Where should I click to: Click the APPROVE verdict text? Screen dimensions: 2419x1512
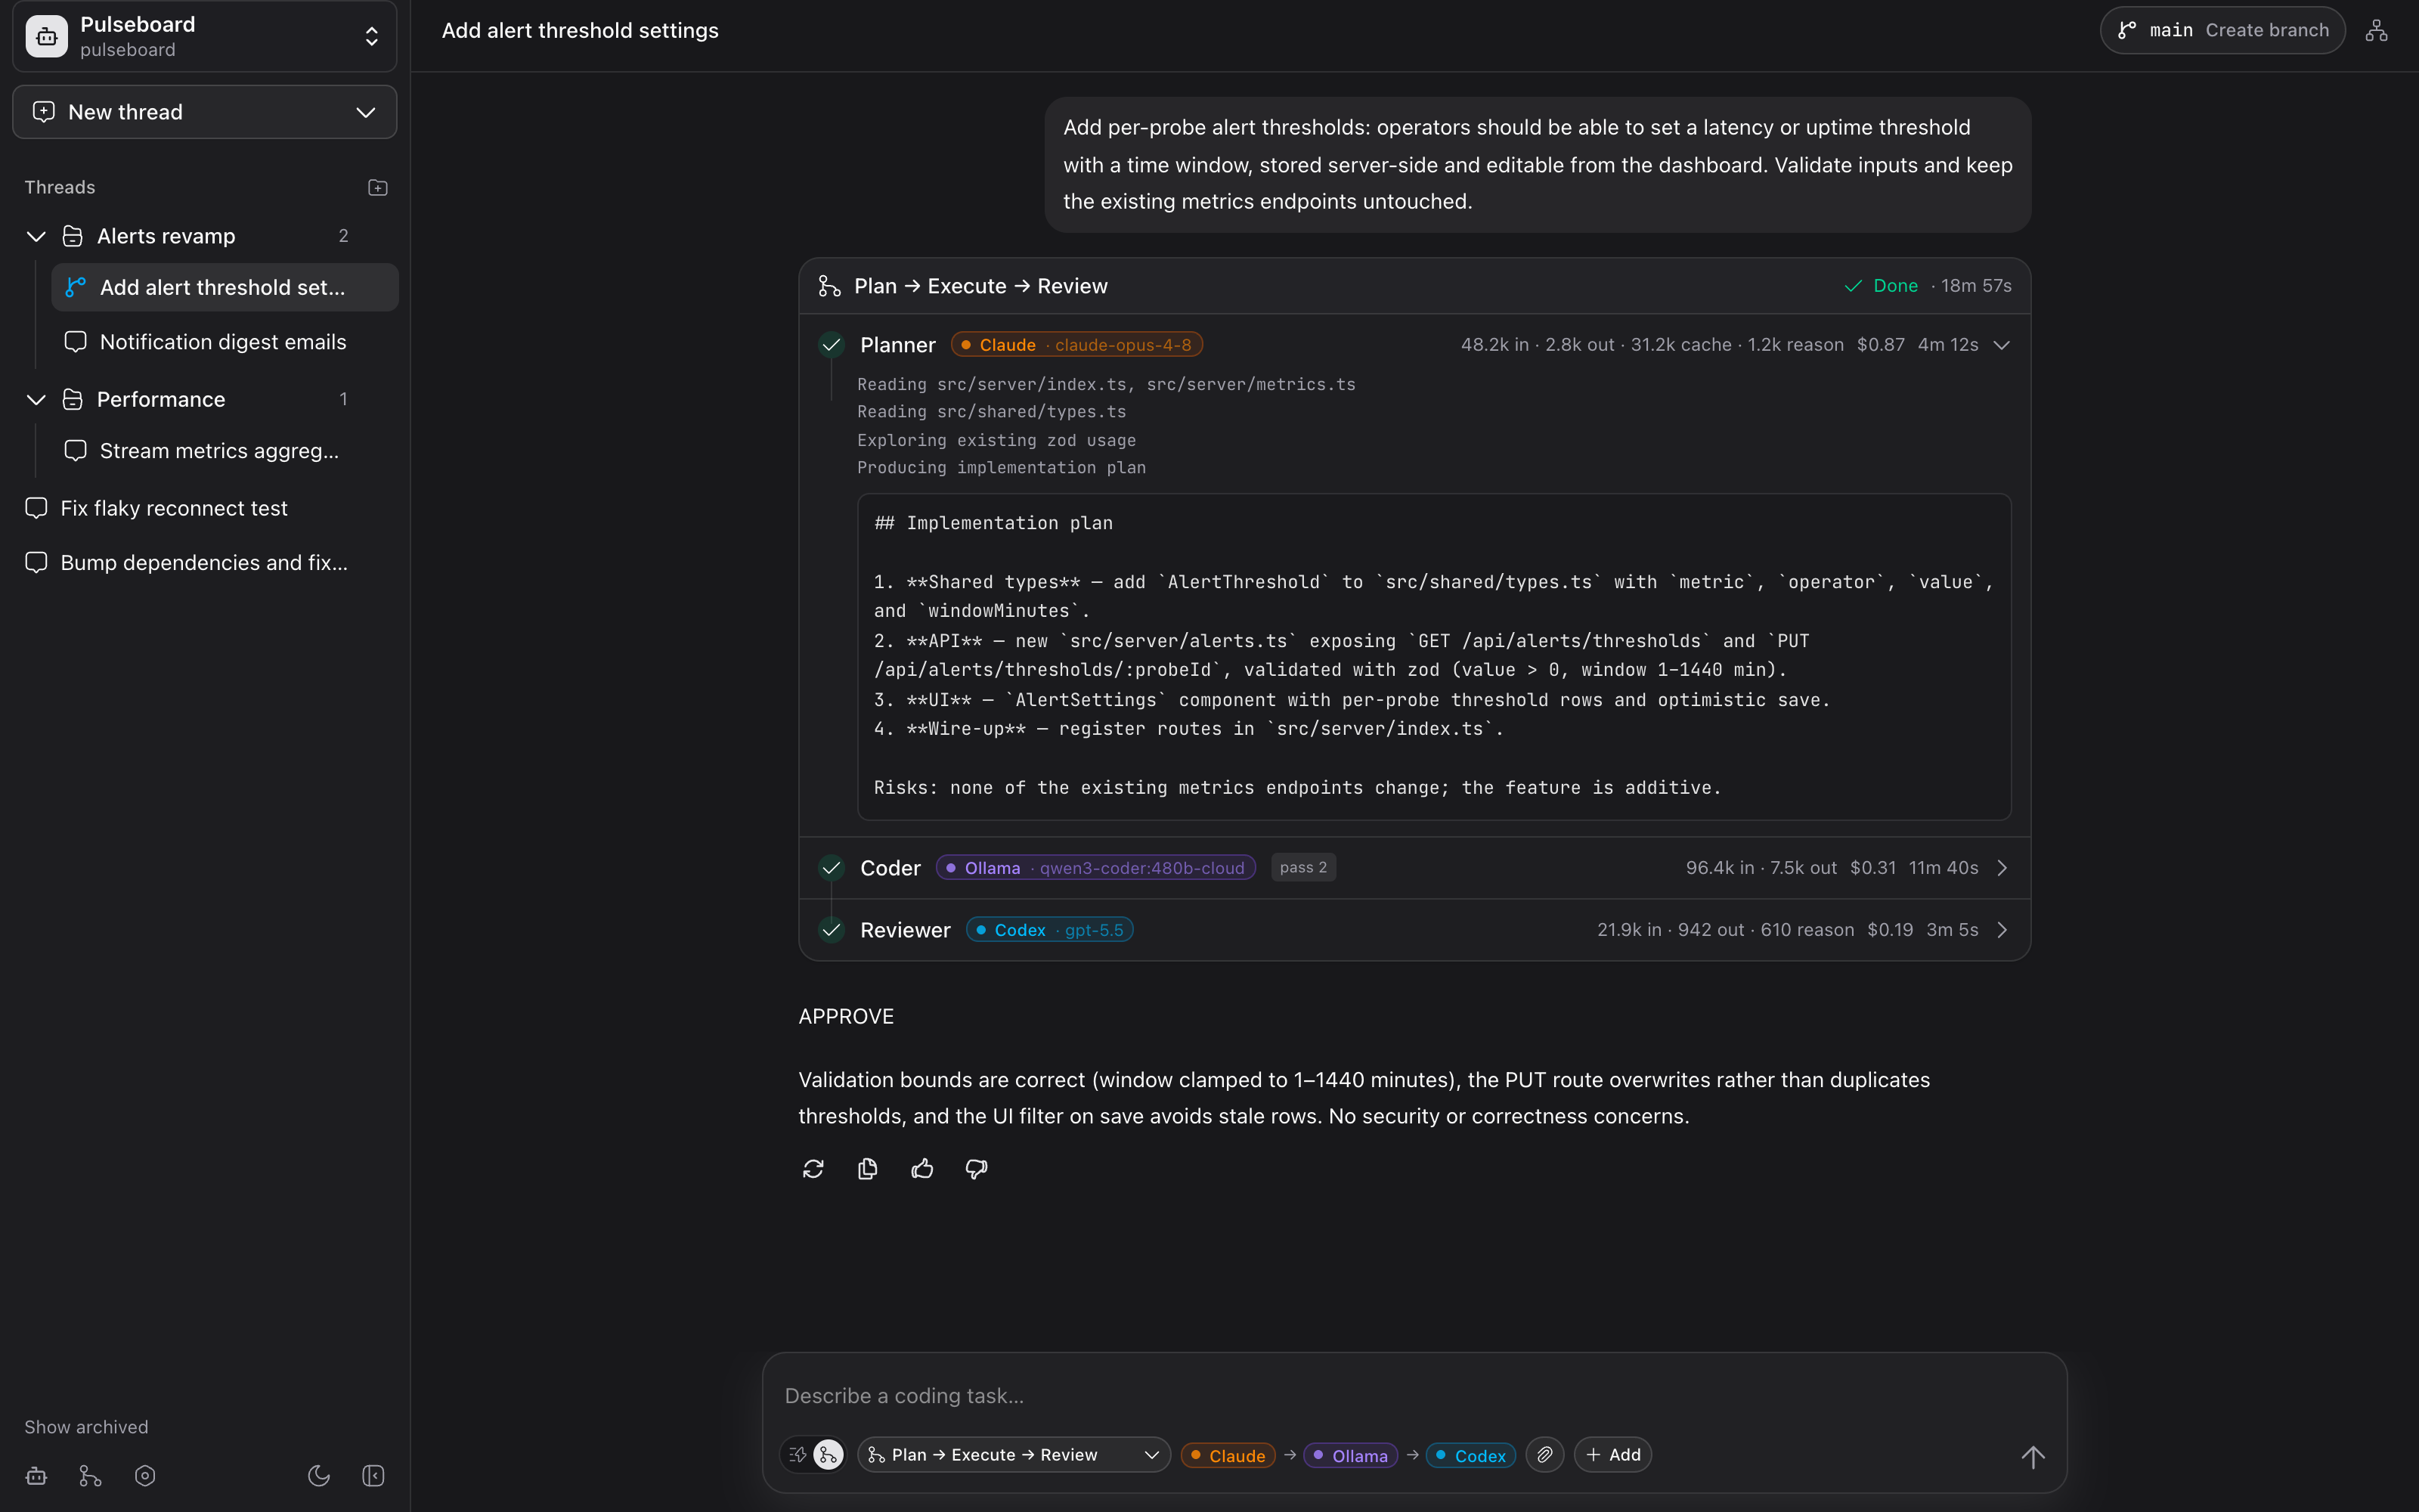846,1017
